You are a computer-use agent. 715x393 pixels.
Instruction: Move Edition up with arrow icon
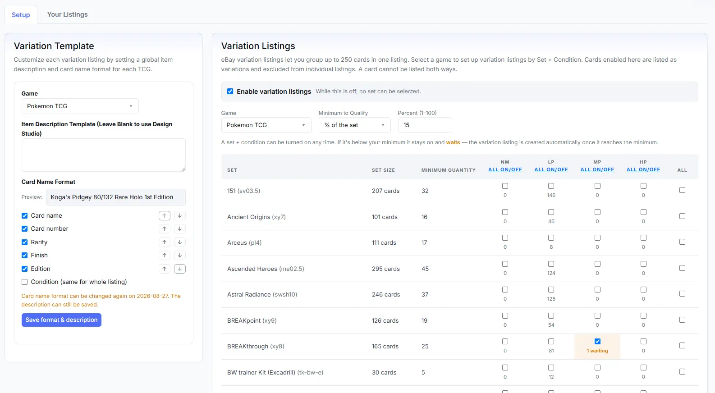[x=165, y=269]
